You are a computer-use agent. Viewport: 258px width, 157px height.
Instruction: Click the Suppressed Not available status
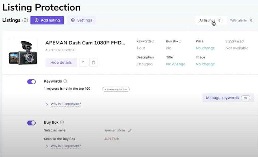pyautogui.click(x=237, y=48)
